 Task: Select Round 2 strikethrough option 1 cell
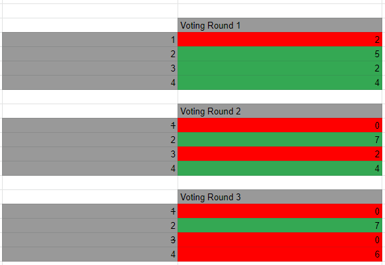[x=90, y=125]
